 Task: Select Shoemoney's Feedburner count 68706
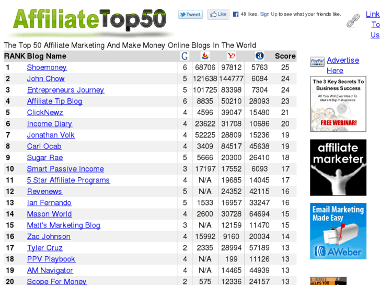click(x=205, y=67)
